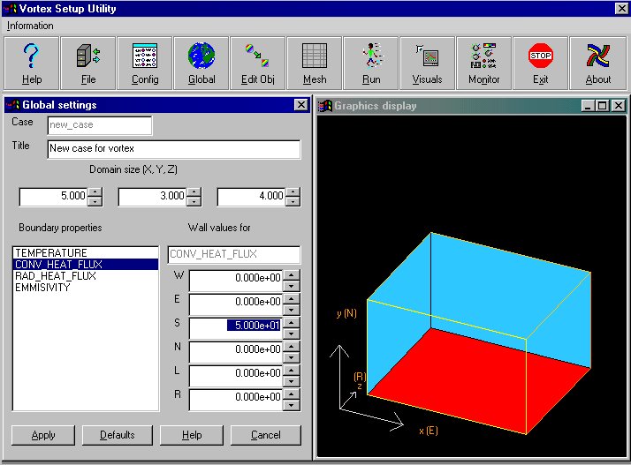The width and height of the screenshot is (631, 465).
Task: Select CONV_HEAT_FLUX in boundary properties list
Action: tap(86, 265)
